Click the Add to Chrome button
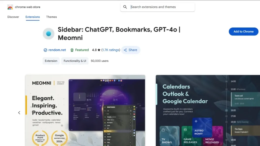This screenshot has height=146, width=260. 243,31
